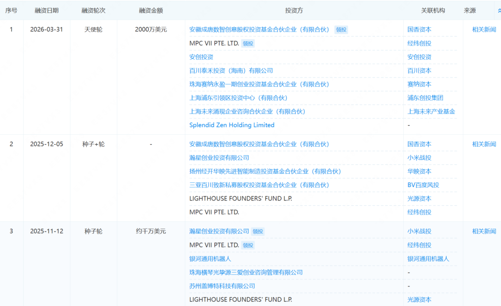Open 上海未来涌现企业咨询合伙企业 link
Image resolution: width=501 pixels, height=306 pixels.
[x=247, y=111]
